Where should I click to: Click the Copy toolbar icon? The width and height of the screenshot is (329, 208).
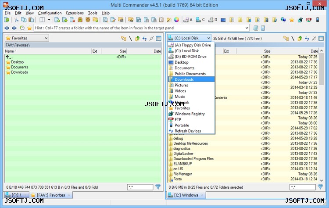pyautogui.click(x=24, y=20)
